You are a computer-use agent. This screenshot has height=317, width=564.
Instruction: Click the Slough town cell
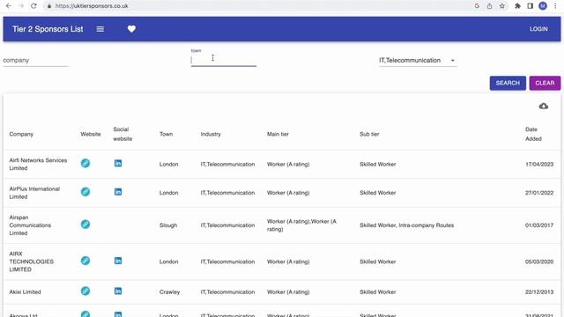point(168,225)
